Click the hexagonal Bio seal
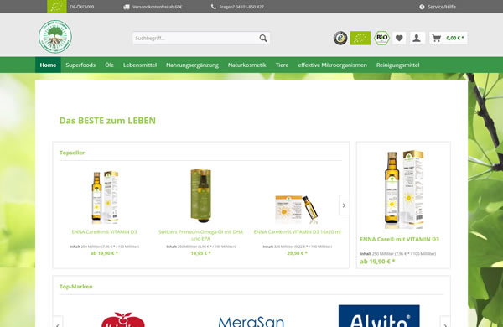The image size is (503, 327). coord(381,38)
